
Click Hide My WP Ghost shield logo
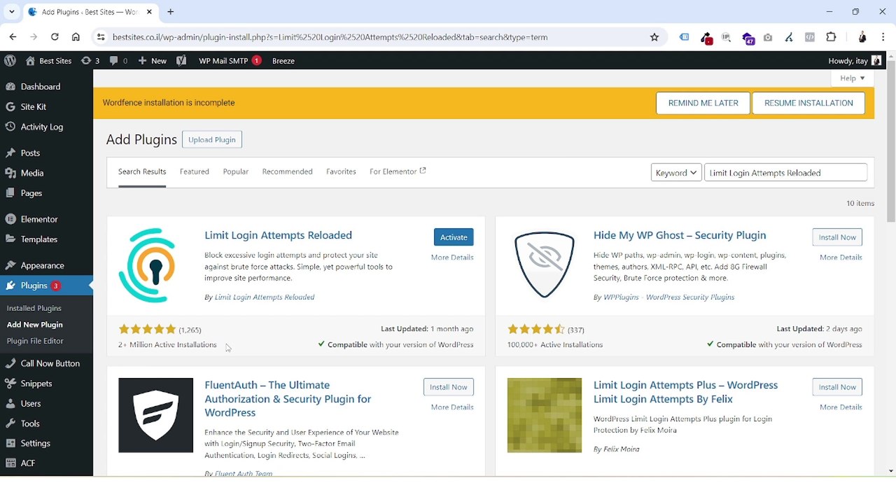tap(545, 265)
